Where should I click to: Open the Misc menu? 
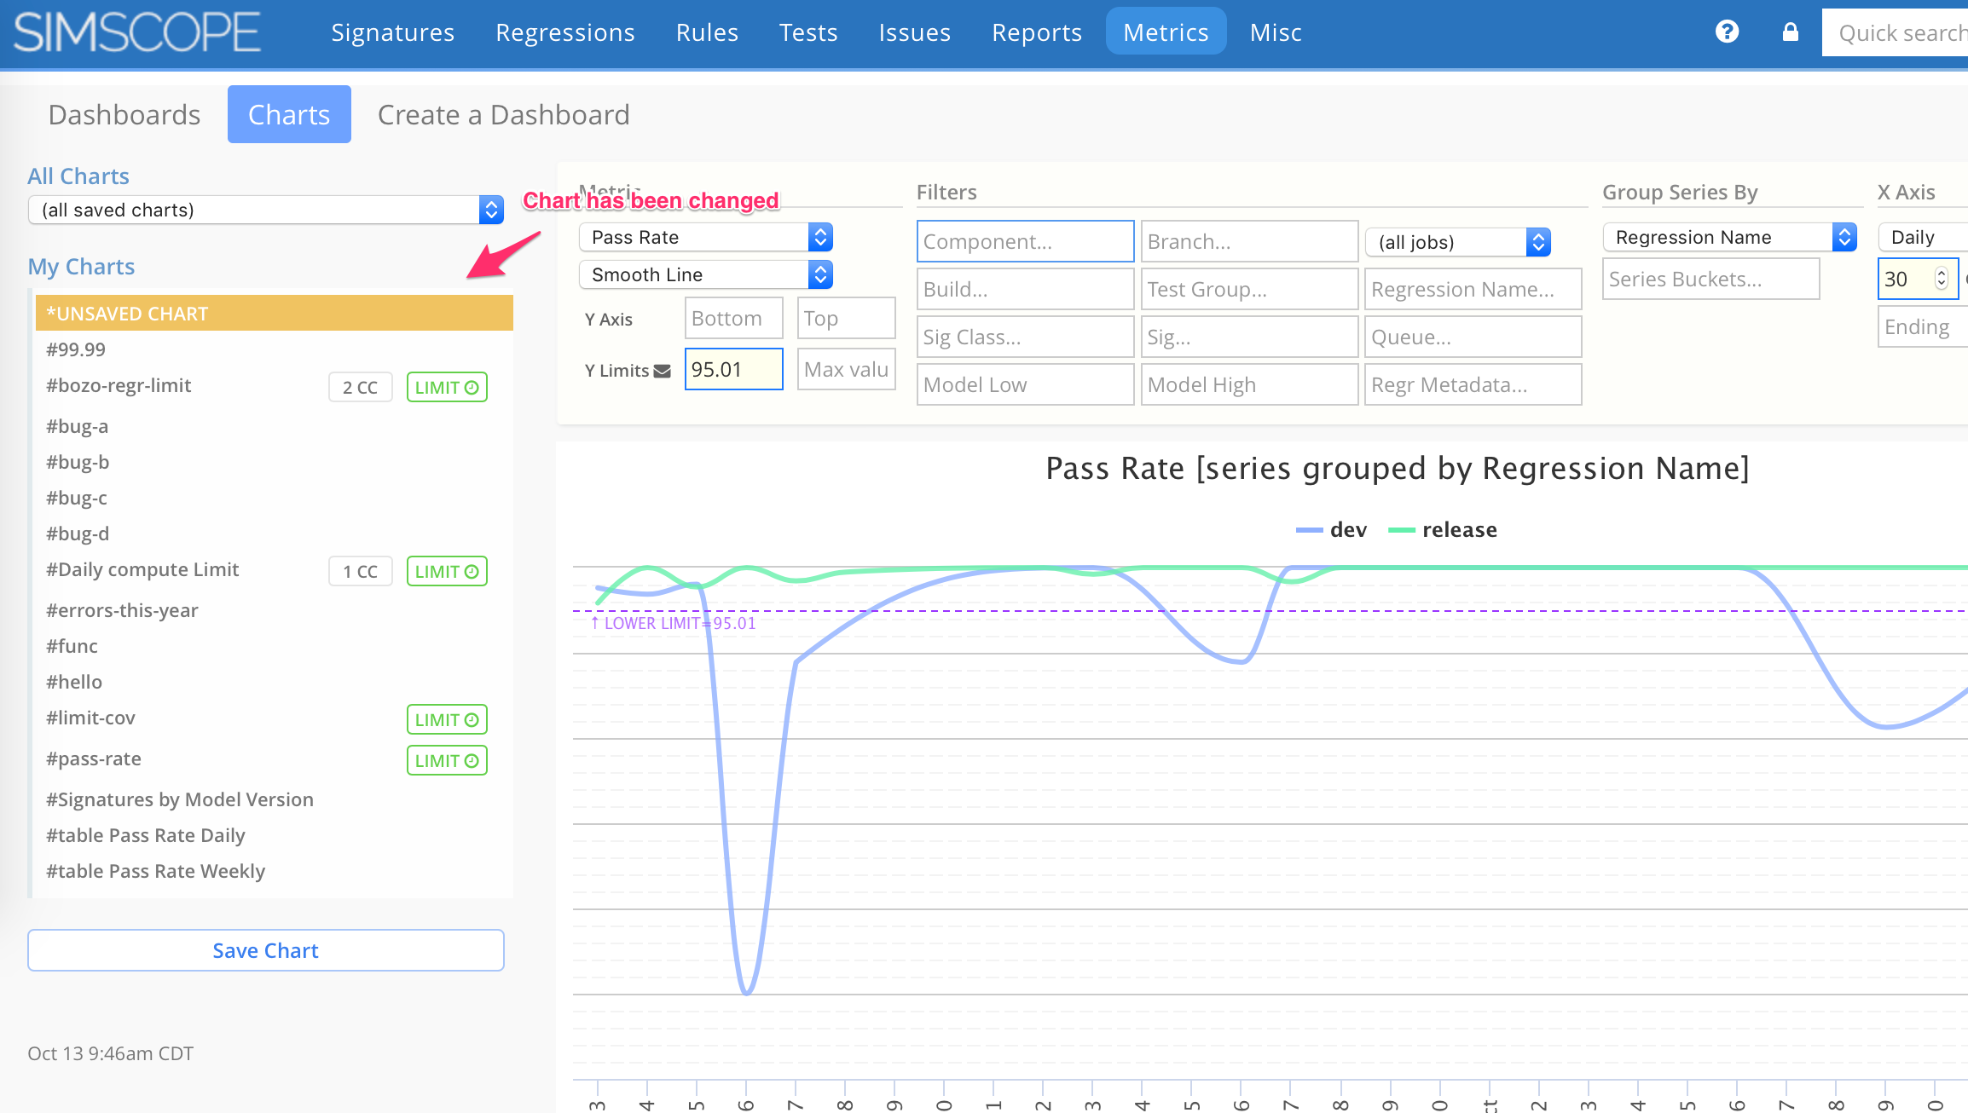coord(1276,32)
